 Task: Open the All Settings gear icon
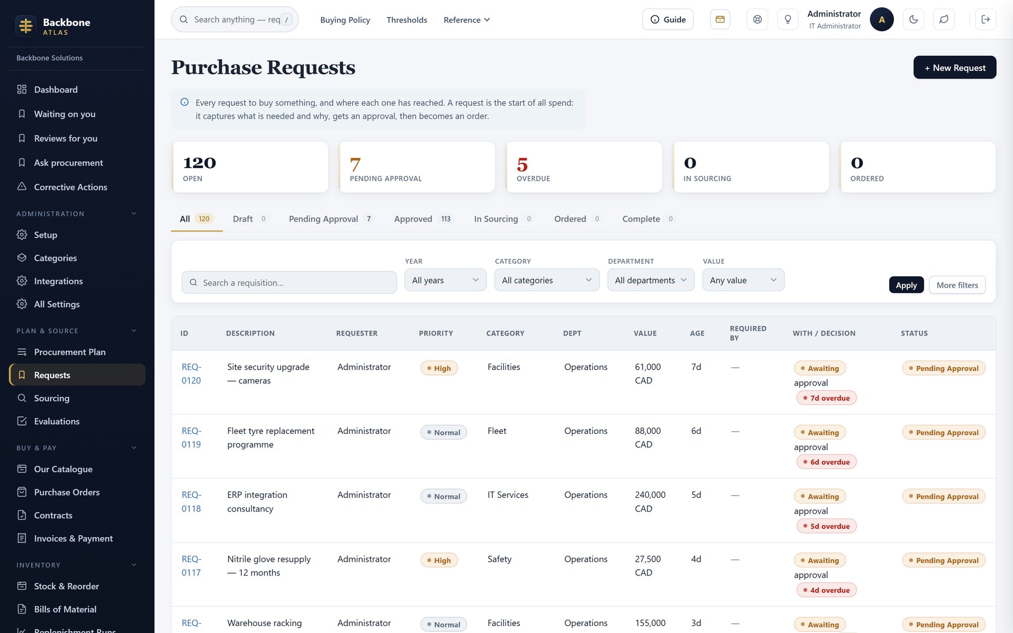(22, 304)
